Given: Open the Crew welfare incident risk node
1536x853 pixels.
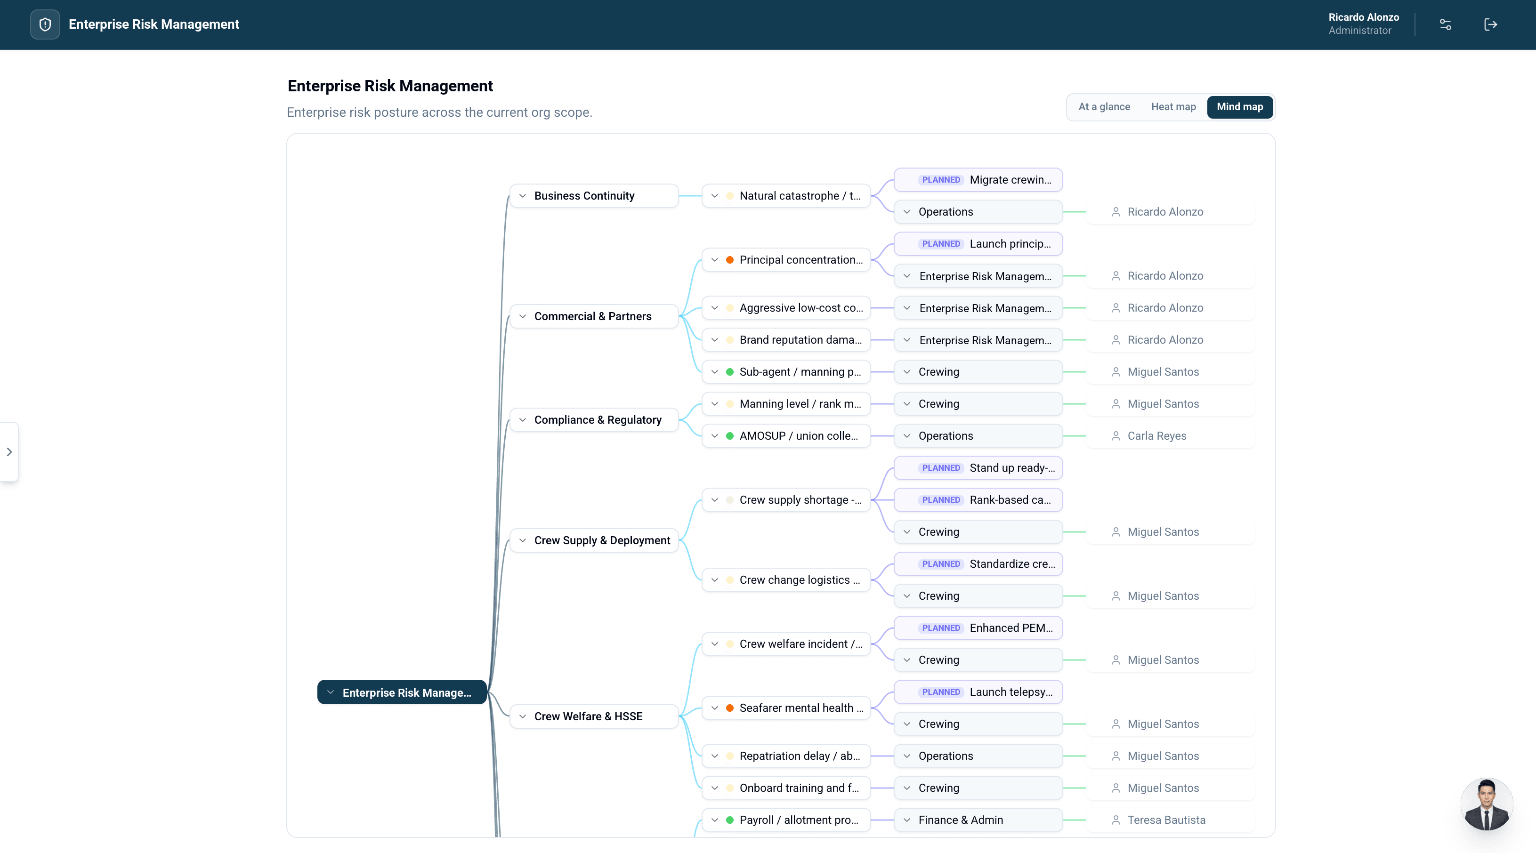Looking at the screenshot, I should pos(786,644).
